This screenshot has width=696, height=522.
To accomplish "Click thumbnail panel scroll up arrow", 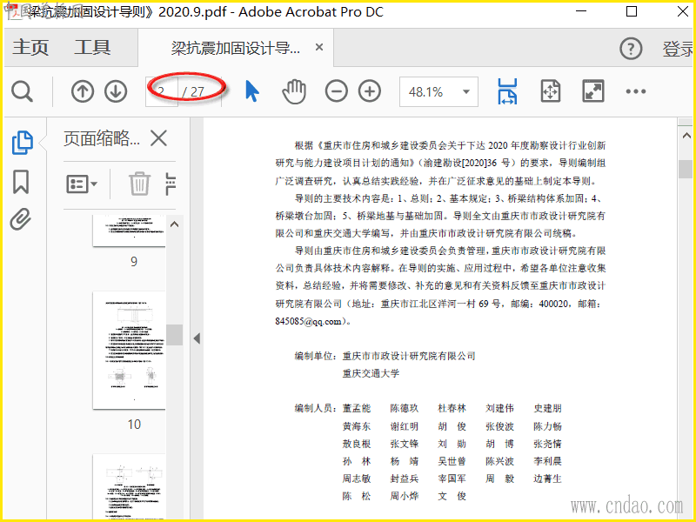I will pyautogui.click(x=175, y=224).
